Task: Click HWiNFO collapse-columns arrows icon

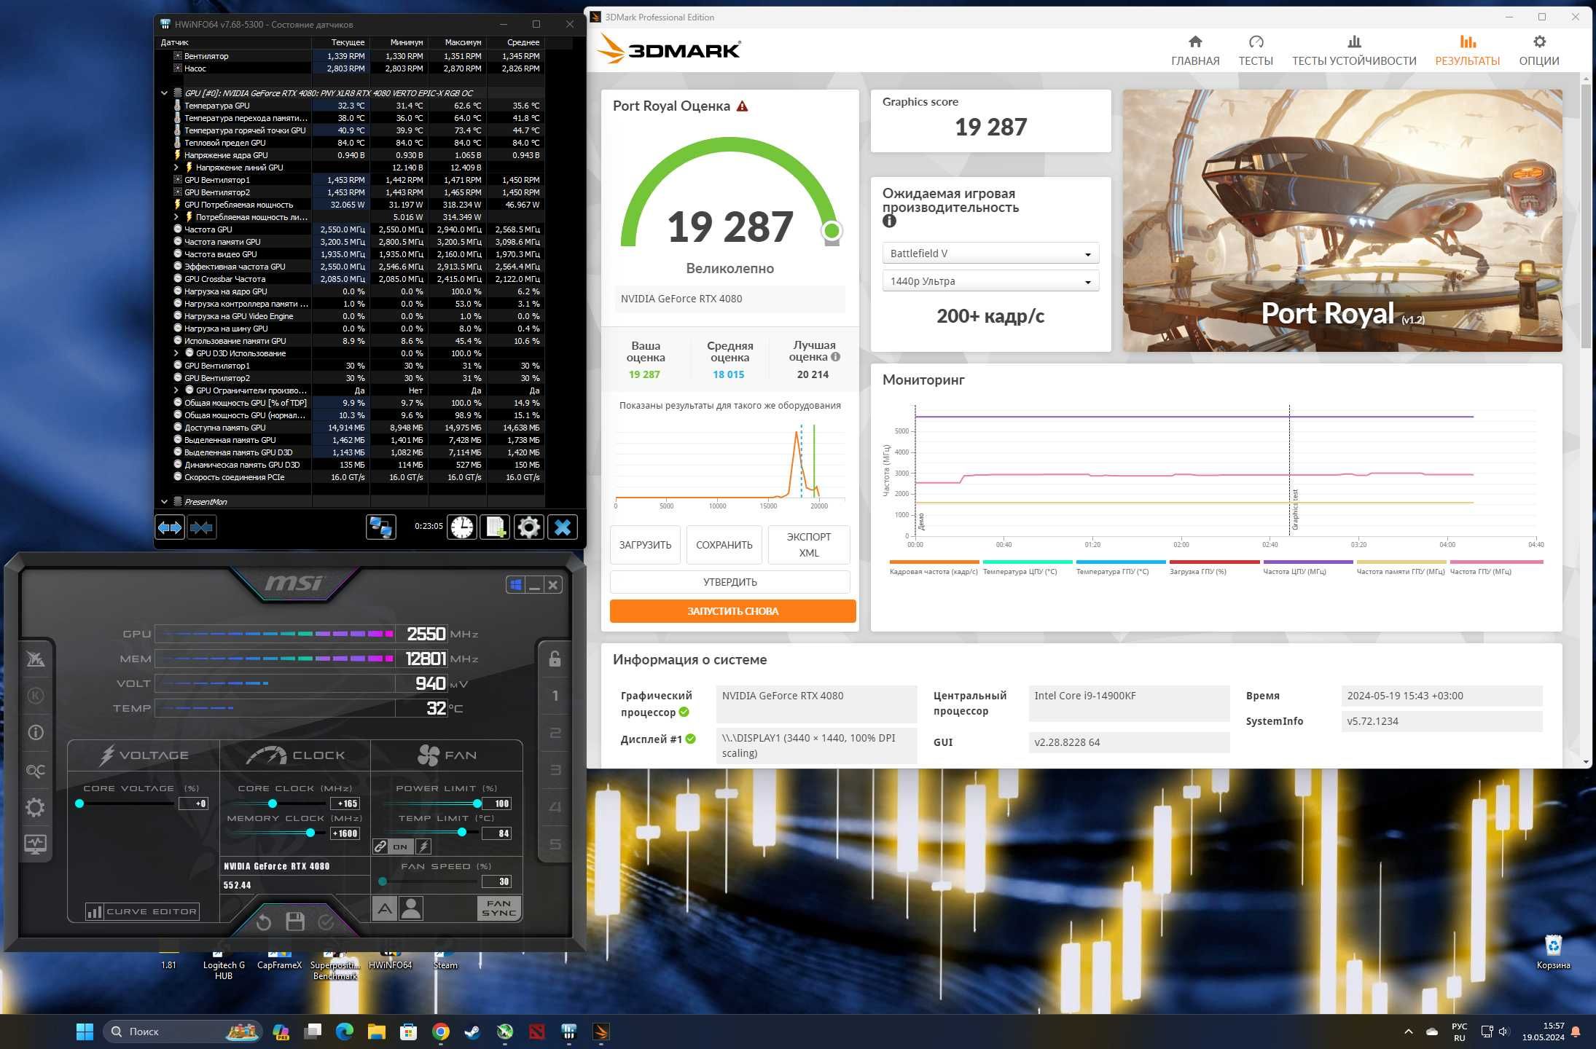Action: point(202,527)
